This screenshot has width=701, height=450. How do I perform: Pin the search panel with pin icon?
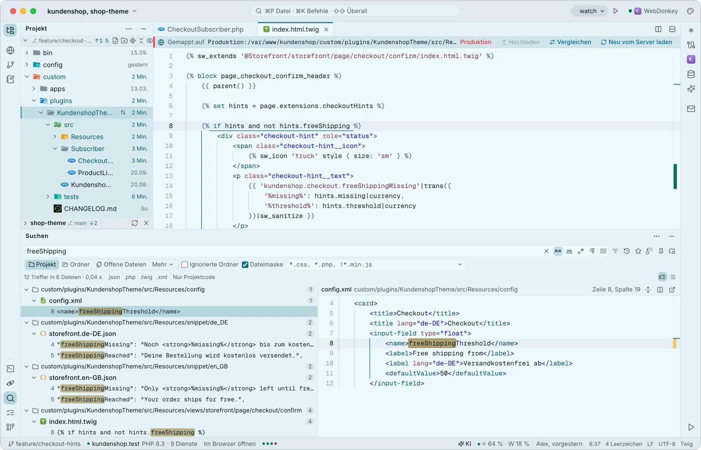(661, 251)
